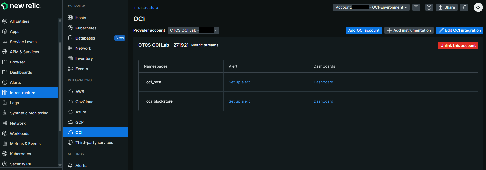The image size is (486, 170).
Task: Click the Network icon in main navigation
Action: 5,123
